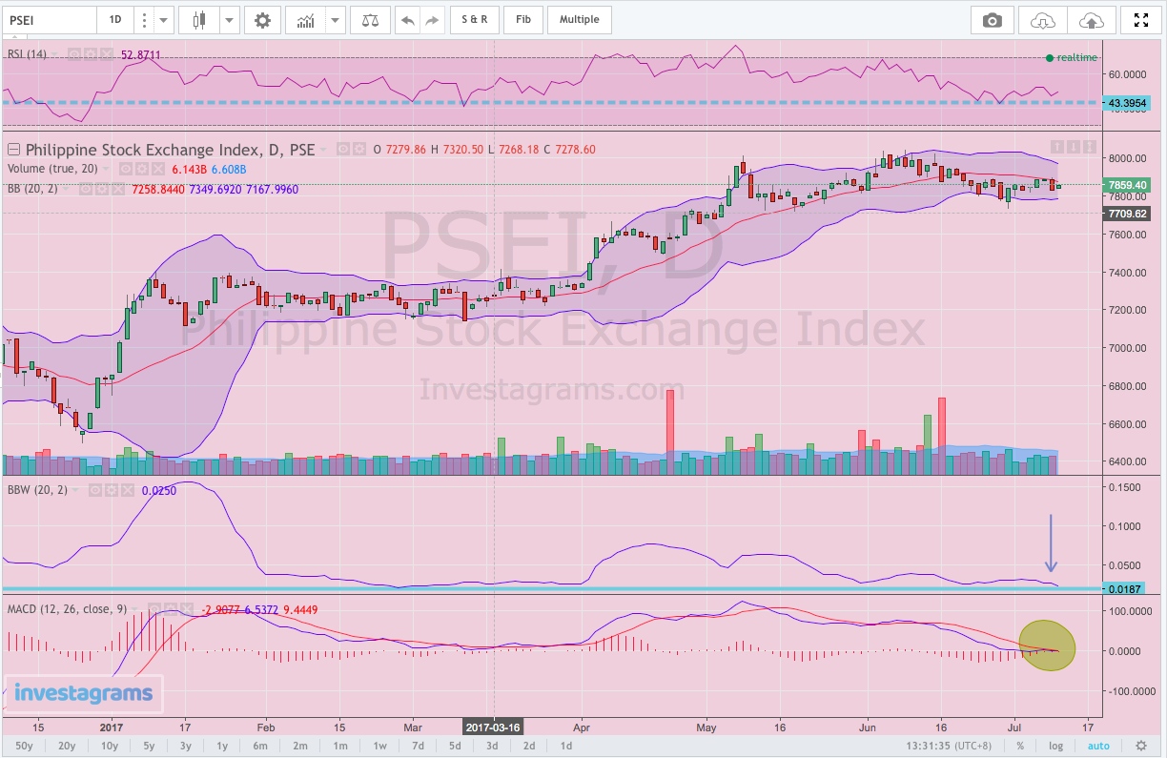Open MACD indicator settings gear
The height and width of the screenshot is (758, 1167).
pos(172,608)
